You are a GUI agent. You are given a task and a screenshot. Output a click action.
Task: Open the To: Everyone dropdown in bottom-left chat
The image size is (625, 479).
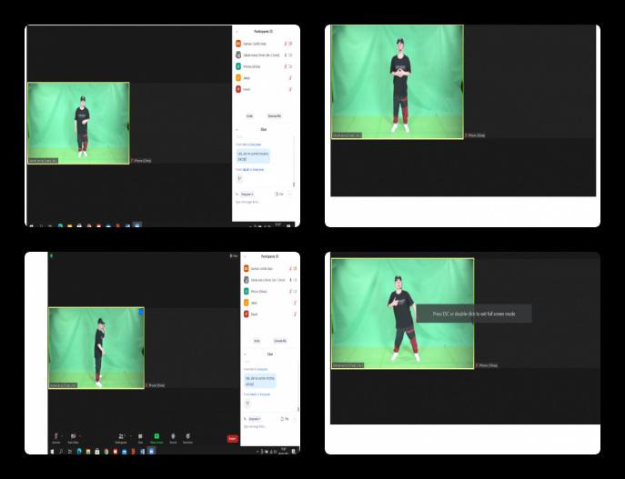[x=255, y=419]
